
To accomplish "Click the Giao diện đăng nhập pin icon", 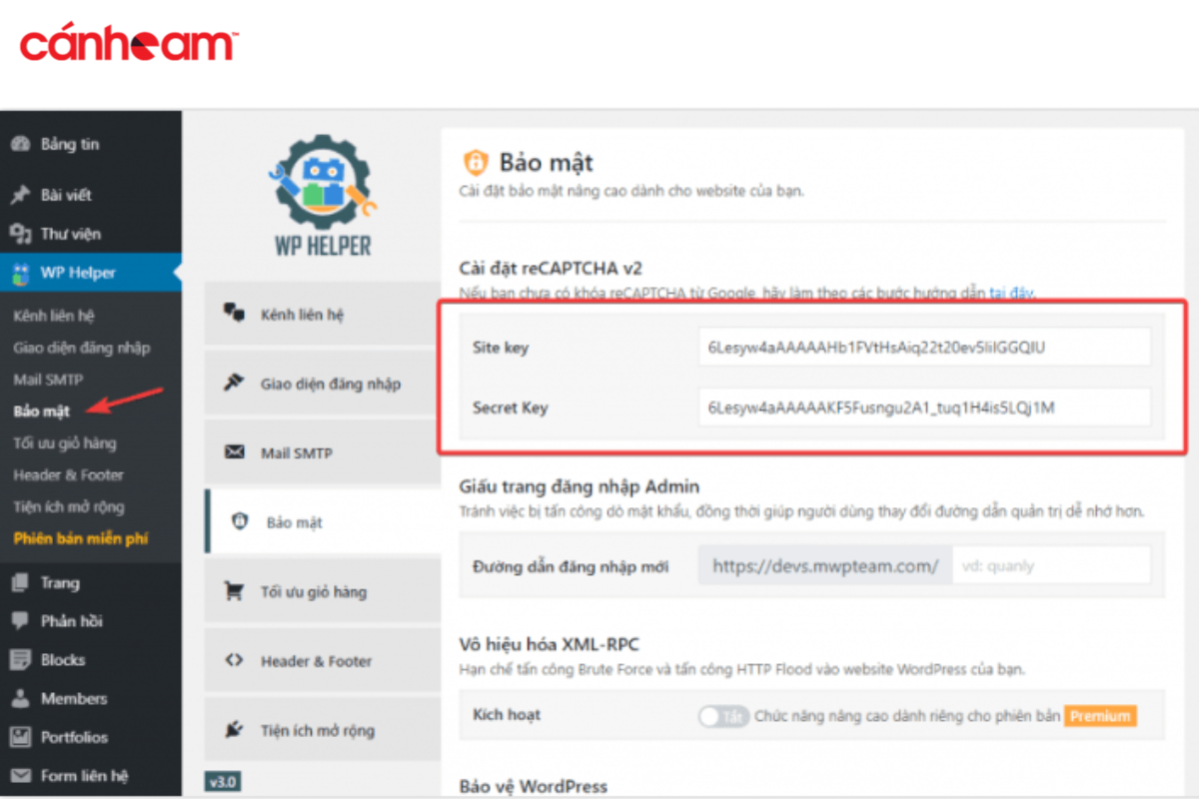I will [x=235, y=384].
